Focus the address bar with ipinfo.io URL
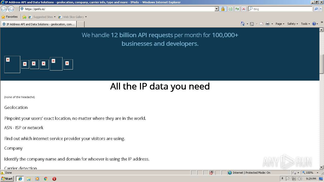The height and width of the screenshot is (182, 324). pyautogui.click(x=117, y=9)
